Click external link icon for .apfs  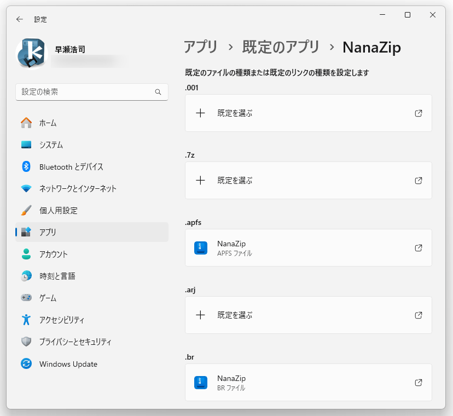[419, 248]
